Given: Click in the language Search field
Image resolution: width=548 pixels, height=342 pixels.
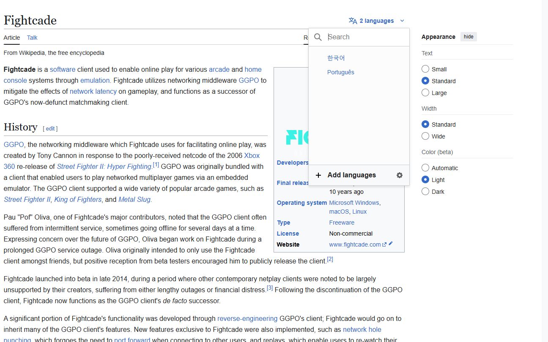Looking at the screenshot, I should click(x=367, y=37).
